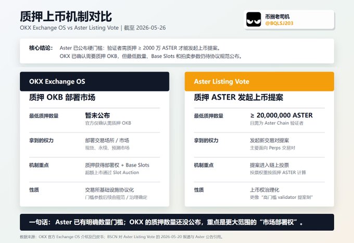
Task: Click the conclusion line about OKB and Base Slots
Action: click(x=150, y=56)
